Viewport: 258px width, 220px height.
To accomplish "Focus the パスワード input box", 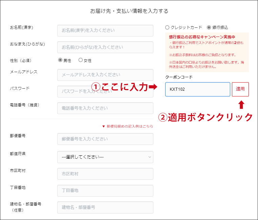I will click(x=105, y=91).
